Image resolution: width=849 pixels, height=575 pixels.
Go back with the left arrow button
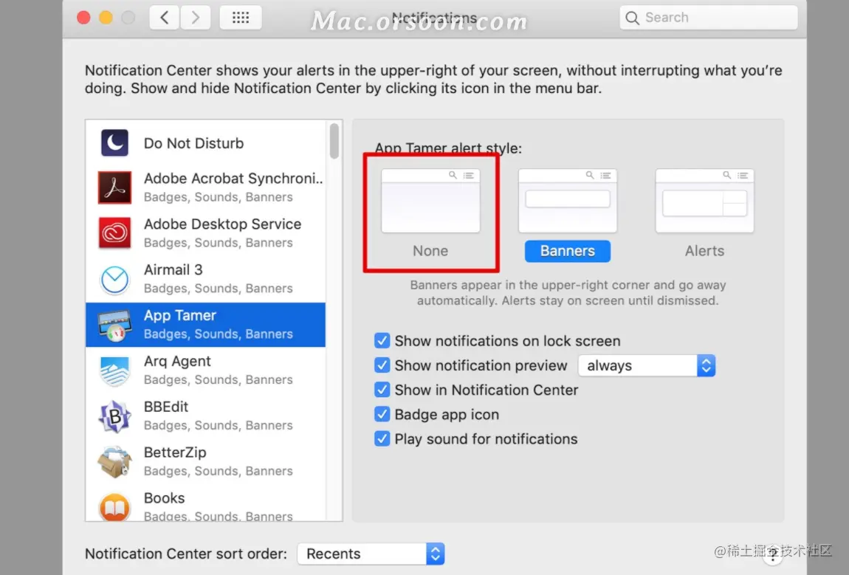coord(164,17)
